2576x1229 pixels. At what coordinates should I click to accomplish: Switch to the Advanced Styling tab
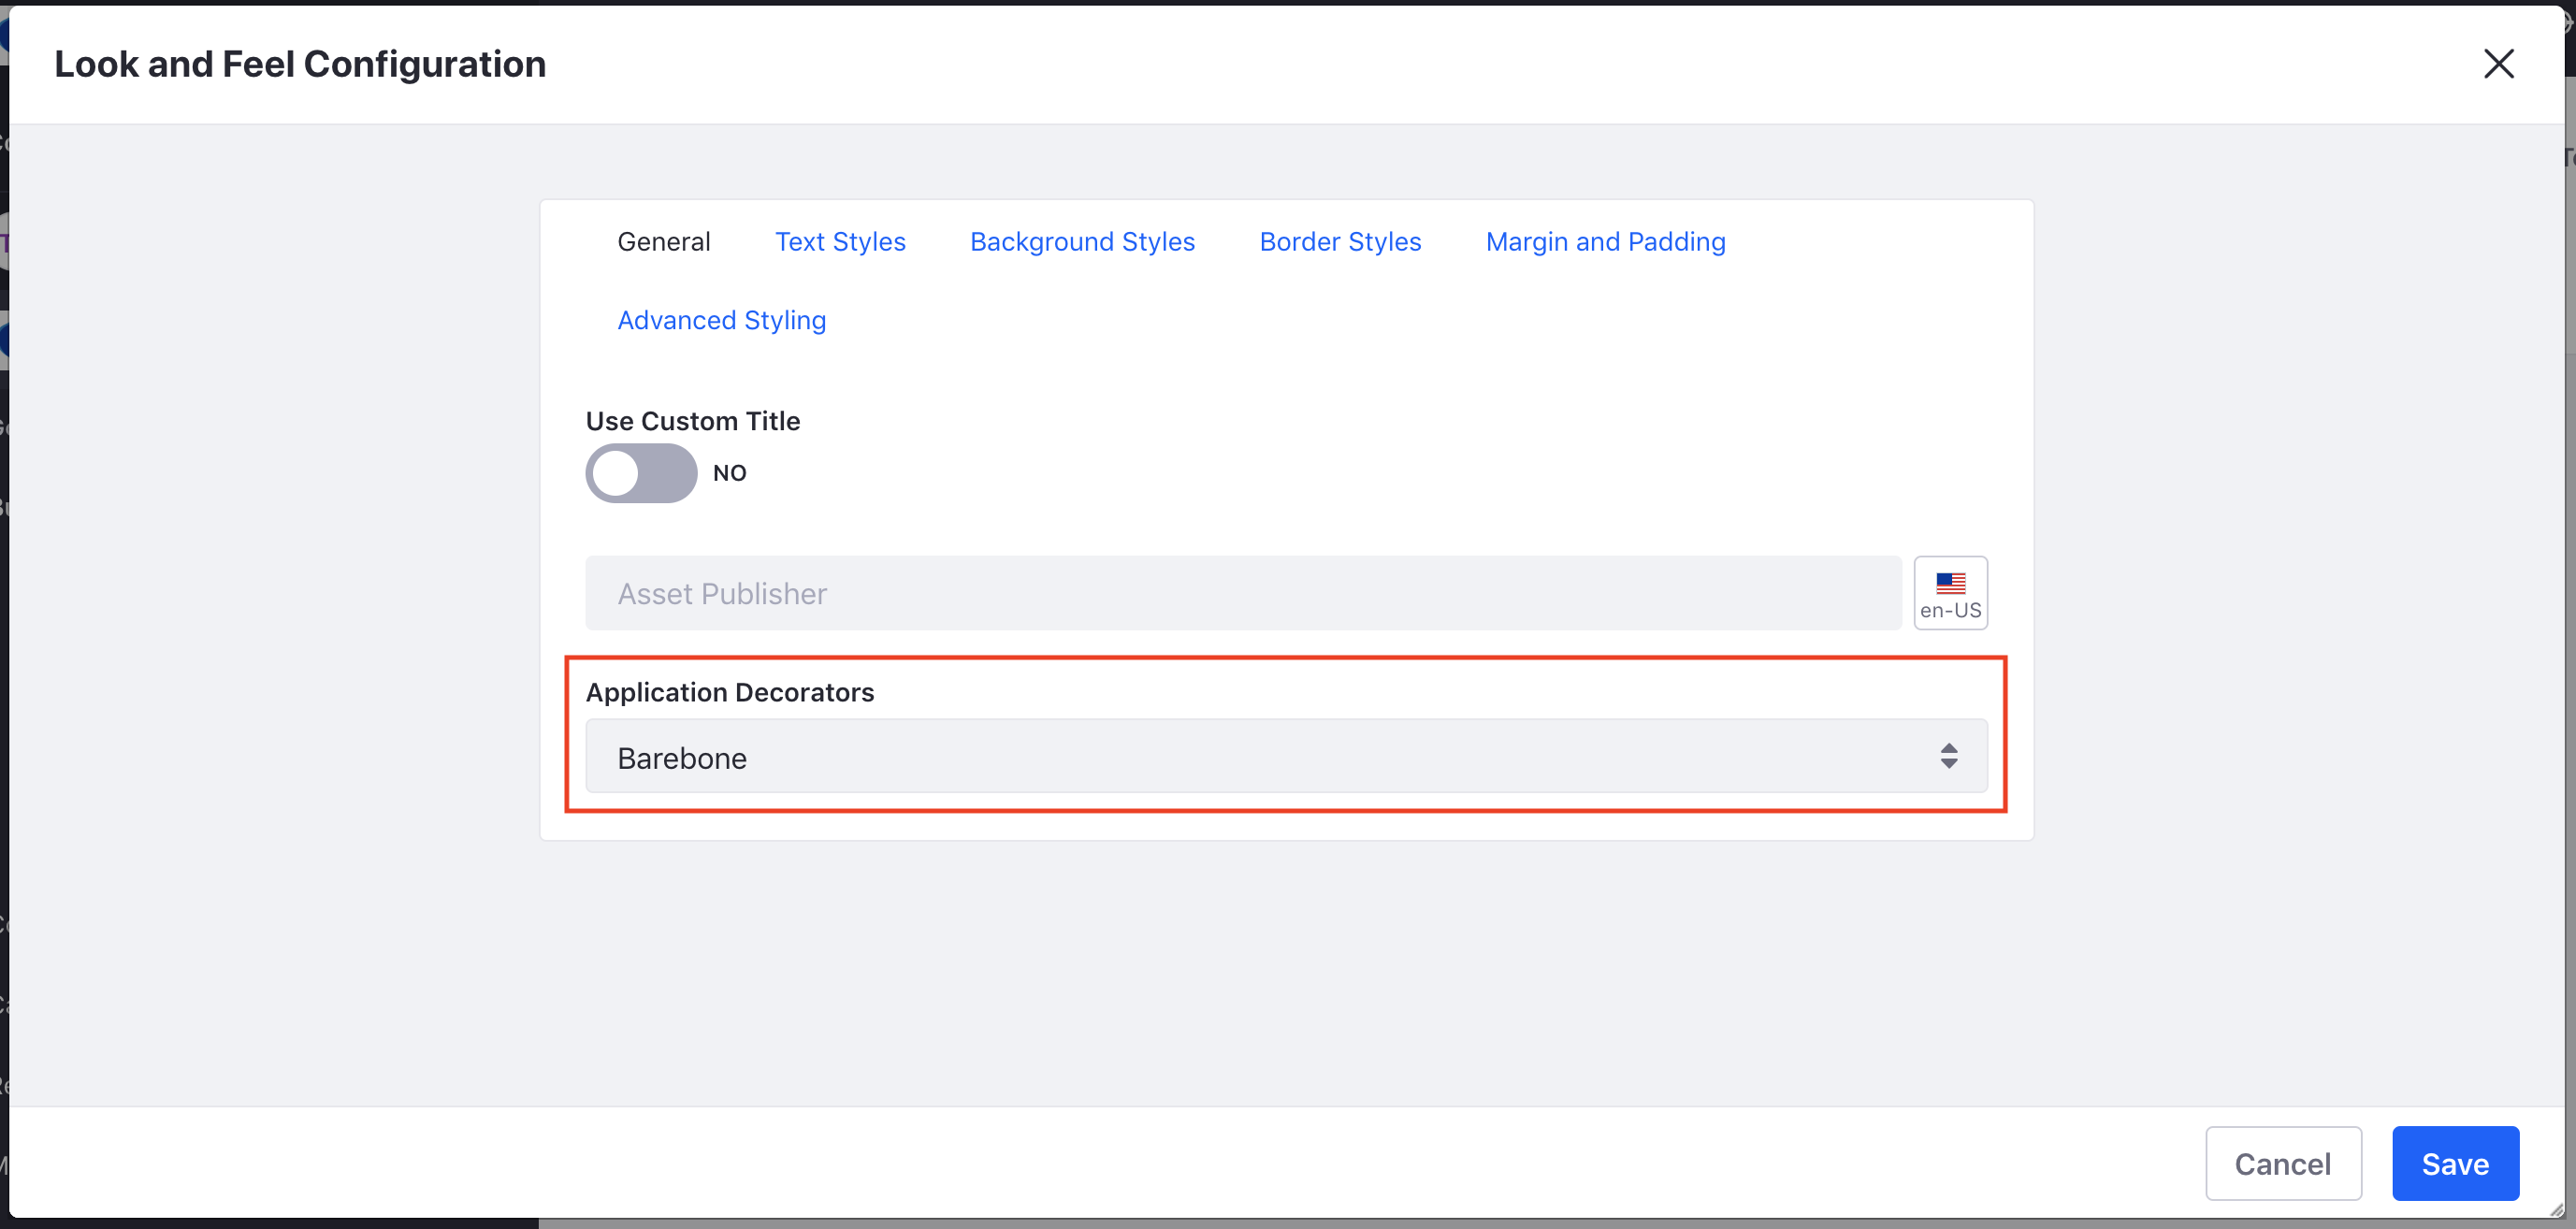click(721, 320)
